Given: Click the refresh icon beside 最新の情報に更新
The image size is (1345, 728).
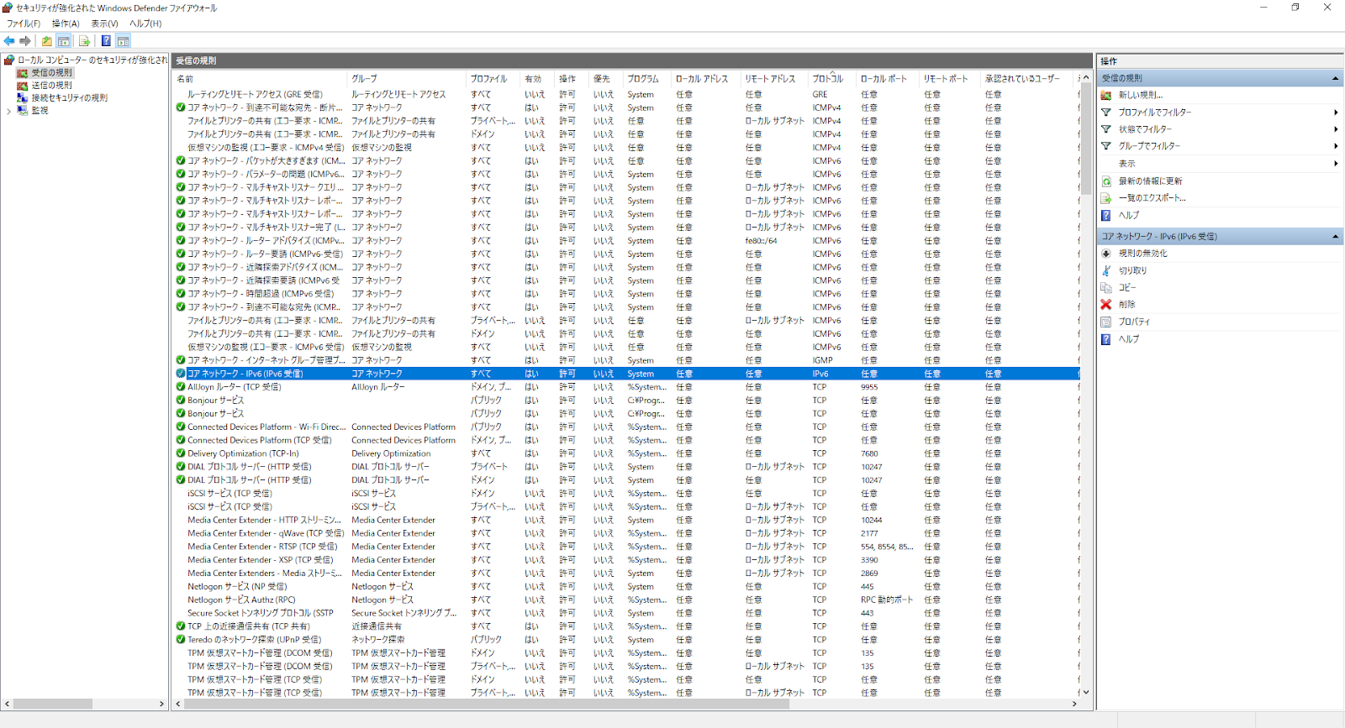Looking at the screenshot, I should (x=1106, y=181).
